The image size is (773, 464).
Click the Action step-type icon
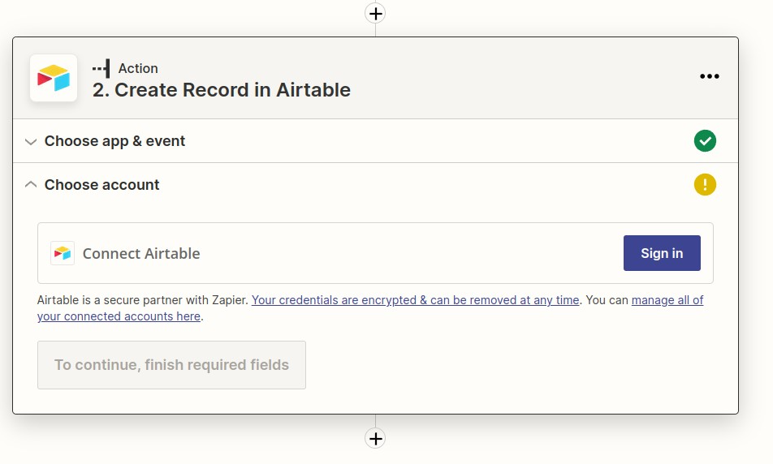pos(101,68)
